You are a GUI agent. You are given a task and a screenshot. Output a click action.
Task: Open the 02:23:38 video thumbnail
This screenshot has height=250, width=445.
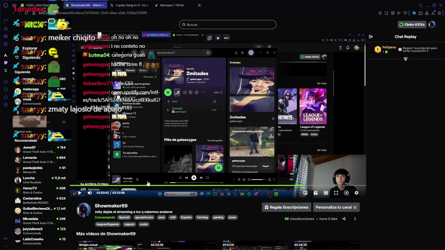pyautogui.click(x=182, y=245)
